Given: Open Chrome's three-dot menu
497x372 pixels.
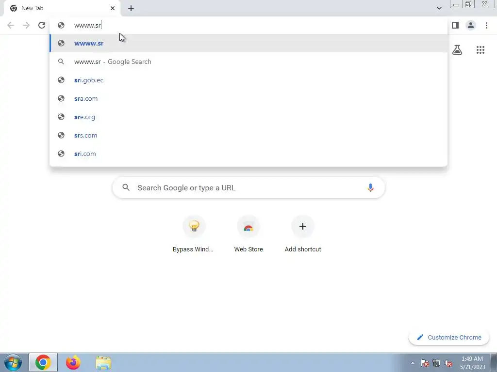Looking at the screenshot, I should coord(486,25).
